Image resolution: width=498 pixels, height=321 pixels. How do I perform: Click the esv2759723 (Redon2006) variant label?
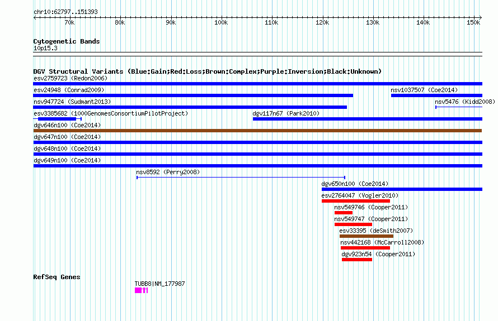point(71,78)
